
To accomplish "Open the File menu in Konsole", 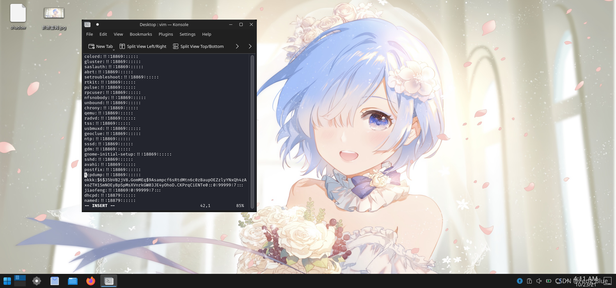I will pos(89,34).
